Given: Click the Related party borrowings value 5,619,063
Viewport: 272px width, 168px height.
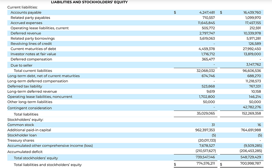Looking at the screenshot, I should (x=207, y=39).
